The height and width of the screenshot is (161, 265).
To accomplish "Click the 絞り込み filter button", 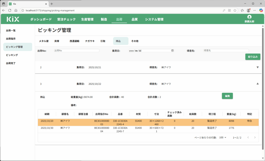I will (253, 57).
